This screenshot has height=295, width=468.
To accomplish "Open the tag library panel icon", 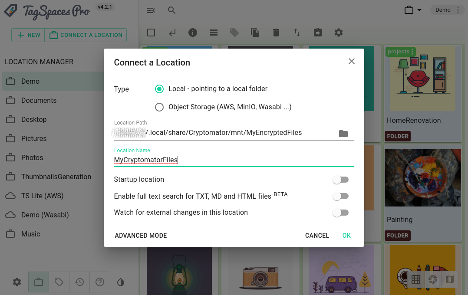I will click(59, 282).
